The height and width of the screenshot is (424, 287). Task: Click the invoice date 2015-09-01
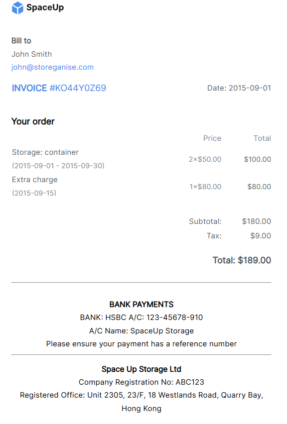[250, 88]
